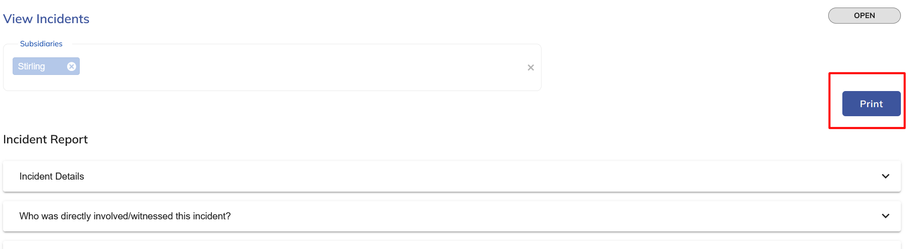Expand Incident Details using its chevron arrow
Image resolution: width=914 pixels, height=249 pixels.
pyautogui.click(x=885, y=176)
